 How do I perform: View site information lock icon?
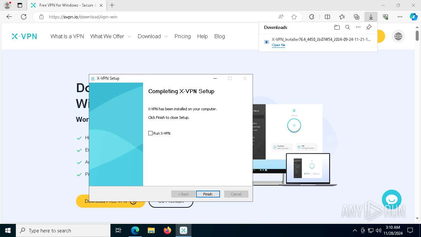coord(41,17)
